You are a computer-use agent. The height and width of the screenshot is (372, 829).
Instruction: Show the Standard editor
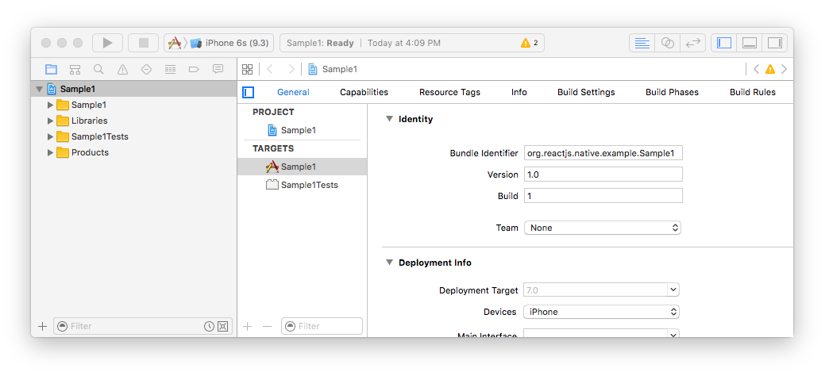[642, 43]
